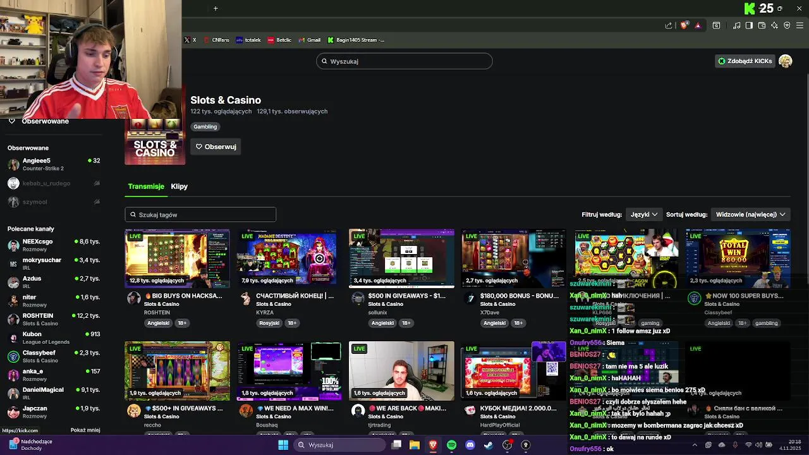Open the Boushaq WE NEED A MAX WIN thumbnail
Image resolution: width=809 pixels, height=455 pixels.
[289, 371]
